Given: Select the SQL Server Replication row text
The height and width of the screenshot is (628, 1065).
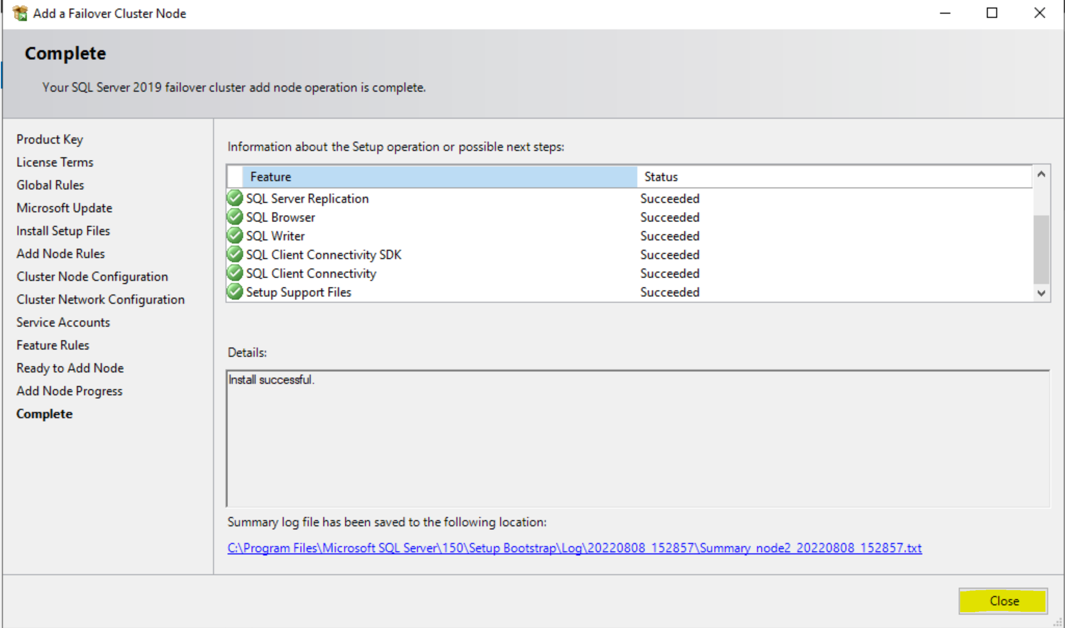Looking at the screenshot, I should tap(307, 198).
